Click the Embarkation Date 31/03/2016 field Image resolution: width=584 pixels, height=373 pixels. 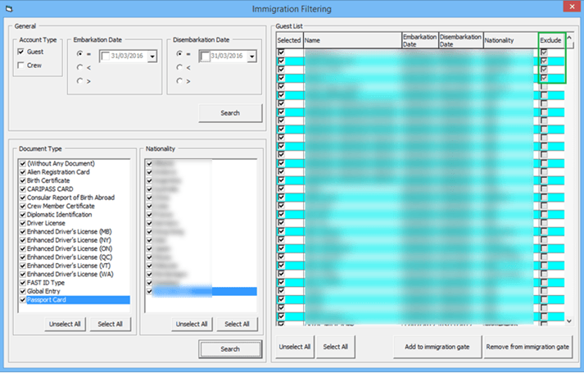[x=127, y=56]
